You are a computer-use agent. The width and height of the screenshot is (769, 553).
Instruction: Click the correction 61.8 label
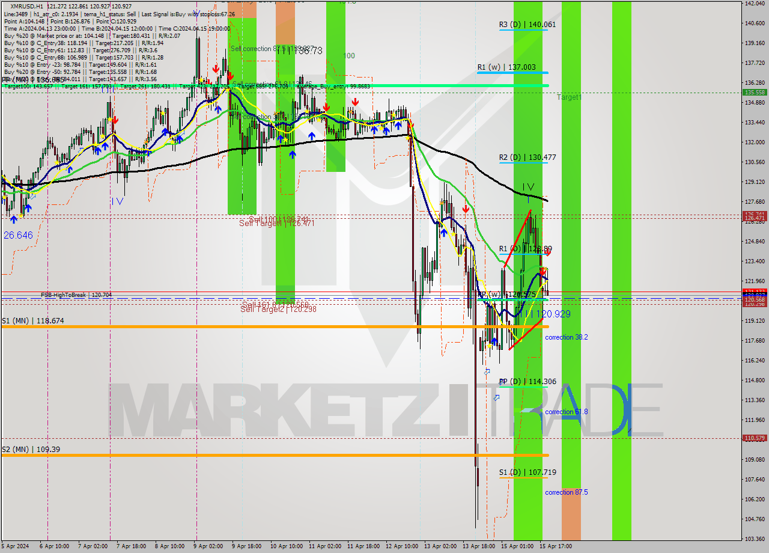pos(566,412)
